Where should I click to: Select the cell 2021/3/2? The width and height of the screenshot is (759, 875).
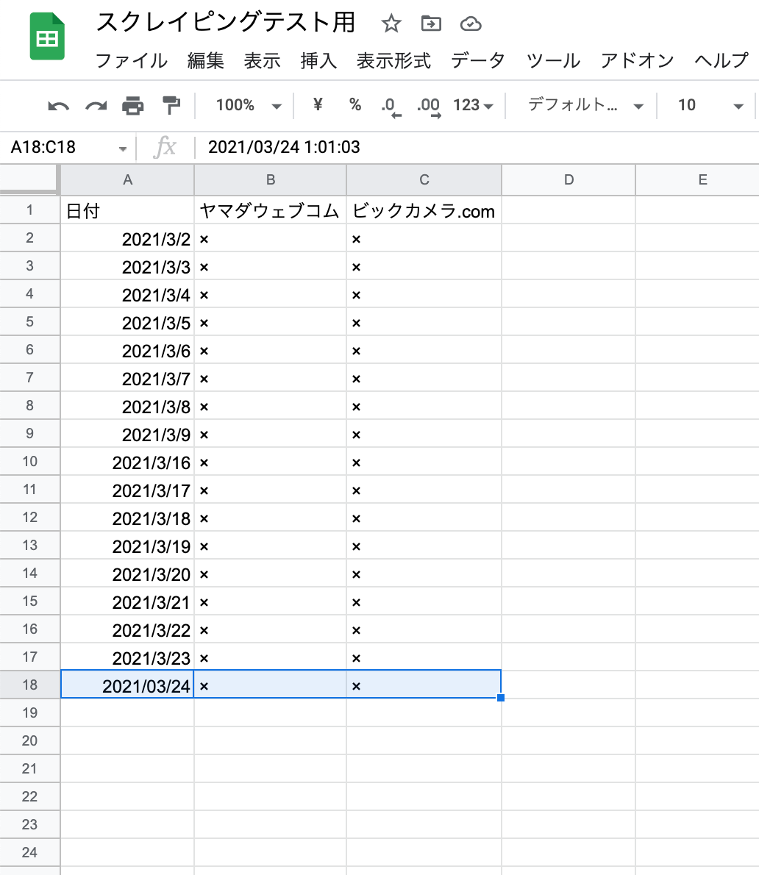point(127,238)
